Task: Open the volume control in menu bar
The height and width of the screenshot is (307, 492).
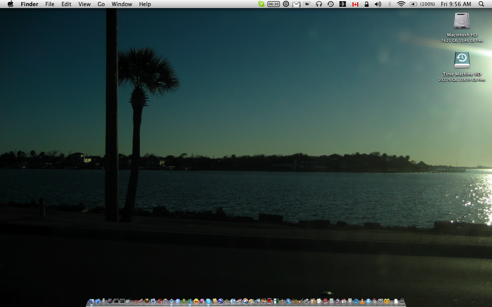Action: (x=378, y=4)
